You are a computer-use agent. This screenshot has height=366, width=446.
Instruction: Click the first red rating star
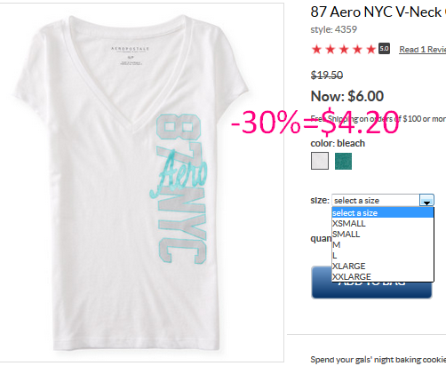click(x=316, y=49)
